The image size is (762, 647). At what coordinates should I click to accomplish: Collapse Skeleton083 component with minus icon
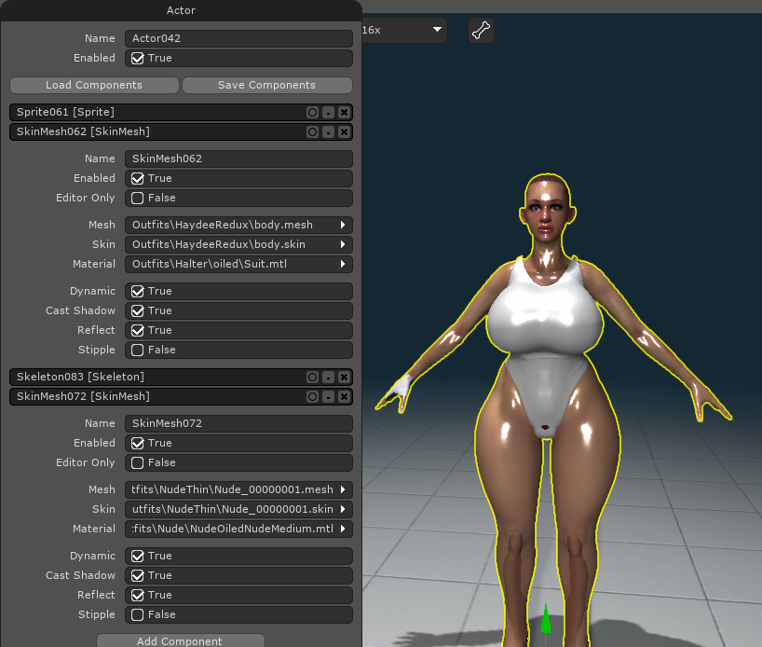pos(329,377)
